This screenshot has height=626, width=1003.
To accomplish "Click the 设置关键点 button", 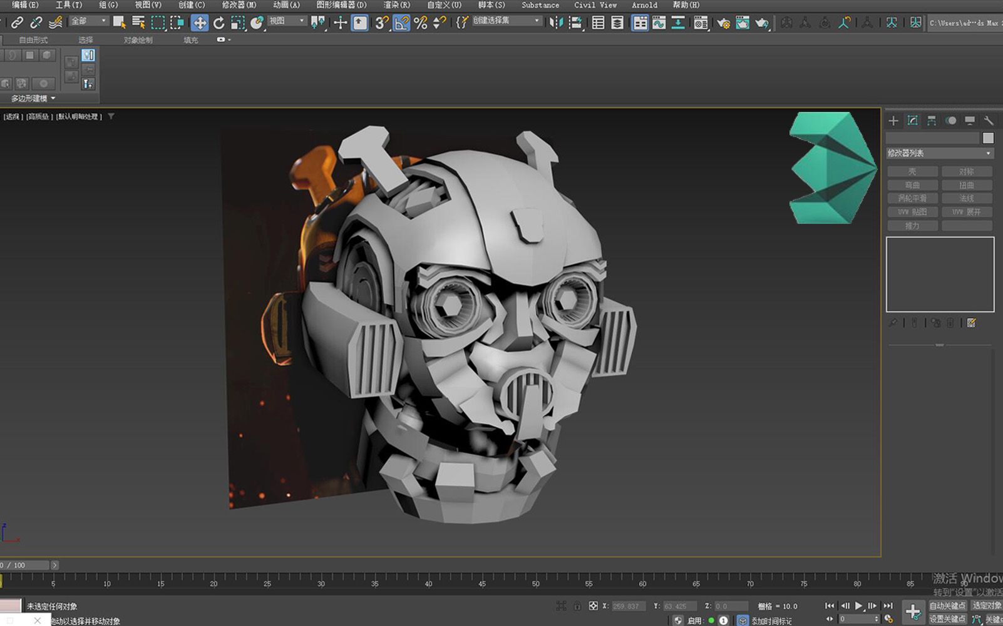I will tap(947, 619).
